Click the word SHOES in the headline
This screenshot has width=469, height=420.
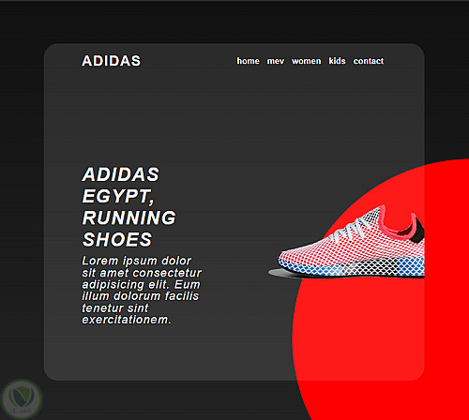pyautogui.click(x=117, y=240)
